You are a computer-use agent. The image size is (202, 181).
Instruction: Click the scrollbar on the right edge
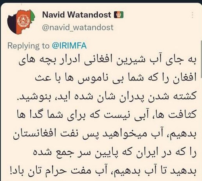201,60
